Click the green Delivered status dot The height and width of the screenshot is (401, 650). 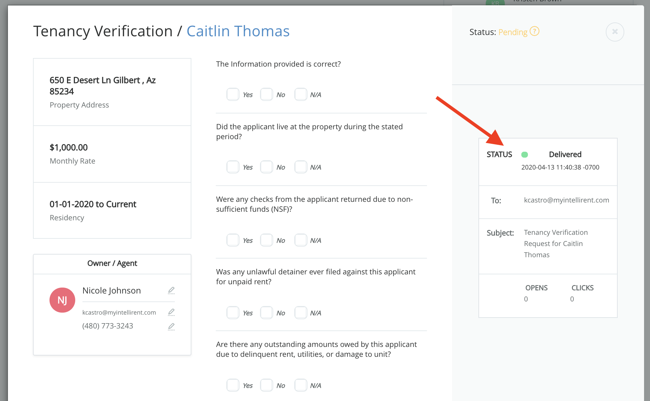point(525,155)
